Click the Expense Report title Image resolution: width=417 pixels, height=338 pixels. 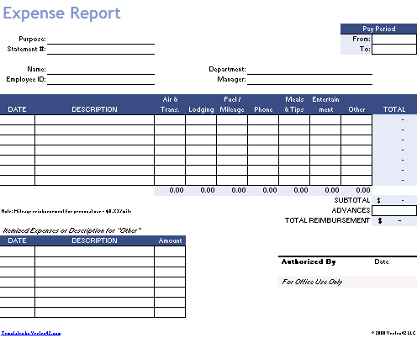(x=61, y=13)
